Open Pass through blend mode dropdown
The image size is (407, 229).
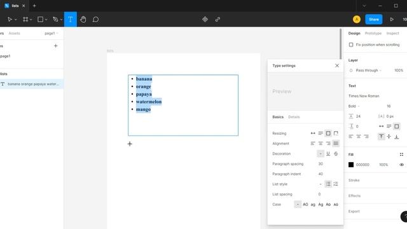click(369, 71)
